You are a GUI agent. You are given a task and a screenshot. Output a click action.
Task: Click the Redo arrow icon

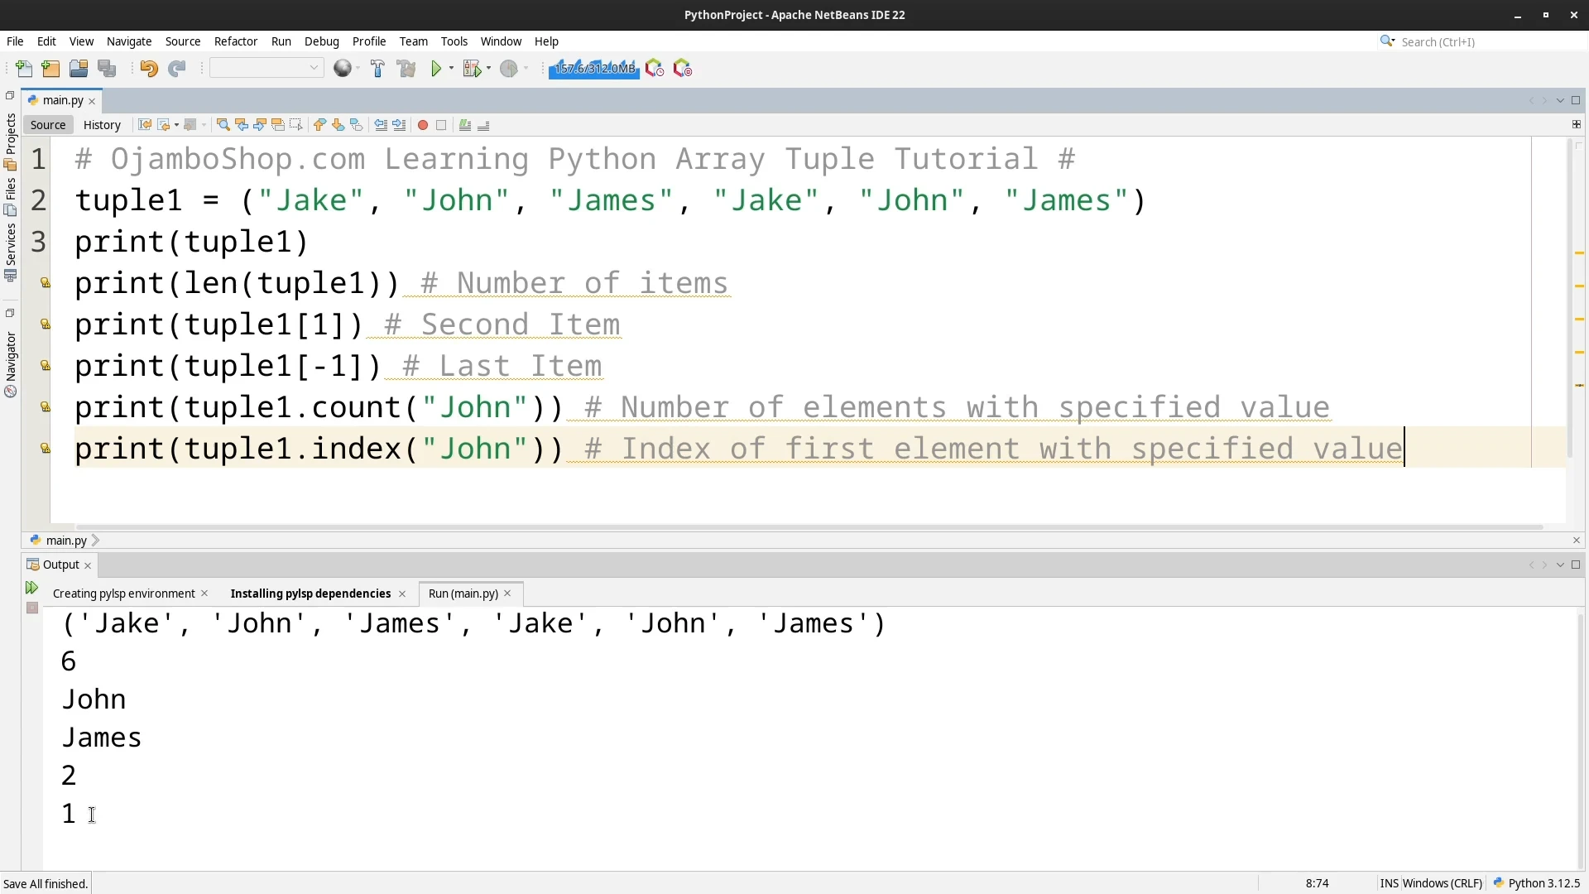click(176, 69)
